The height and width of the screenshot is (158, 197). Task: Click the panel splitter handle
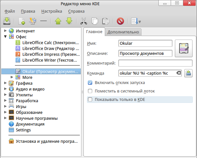click(82, 92)
